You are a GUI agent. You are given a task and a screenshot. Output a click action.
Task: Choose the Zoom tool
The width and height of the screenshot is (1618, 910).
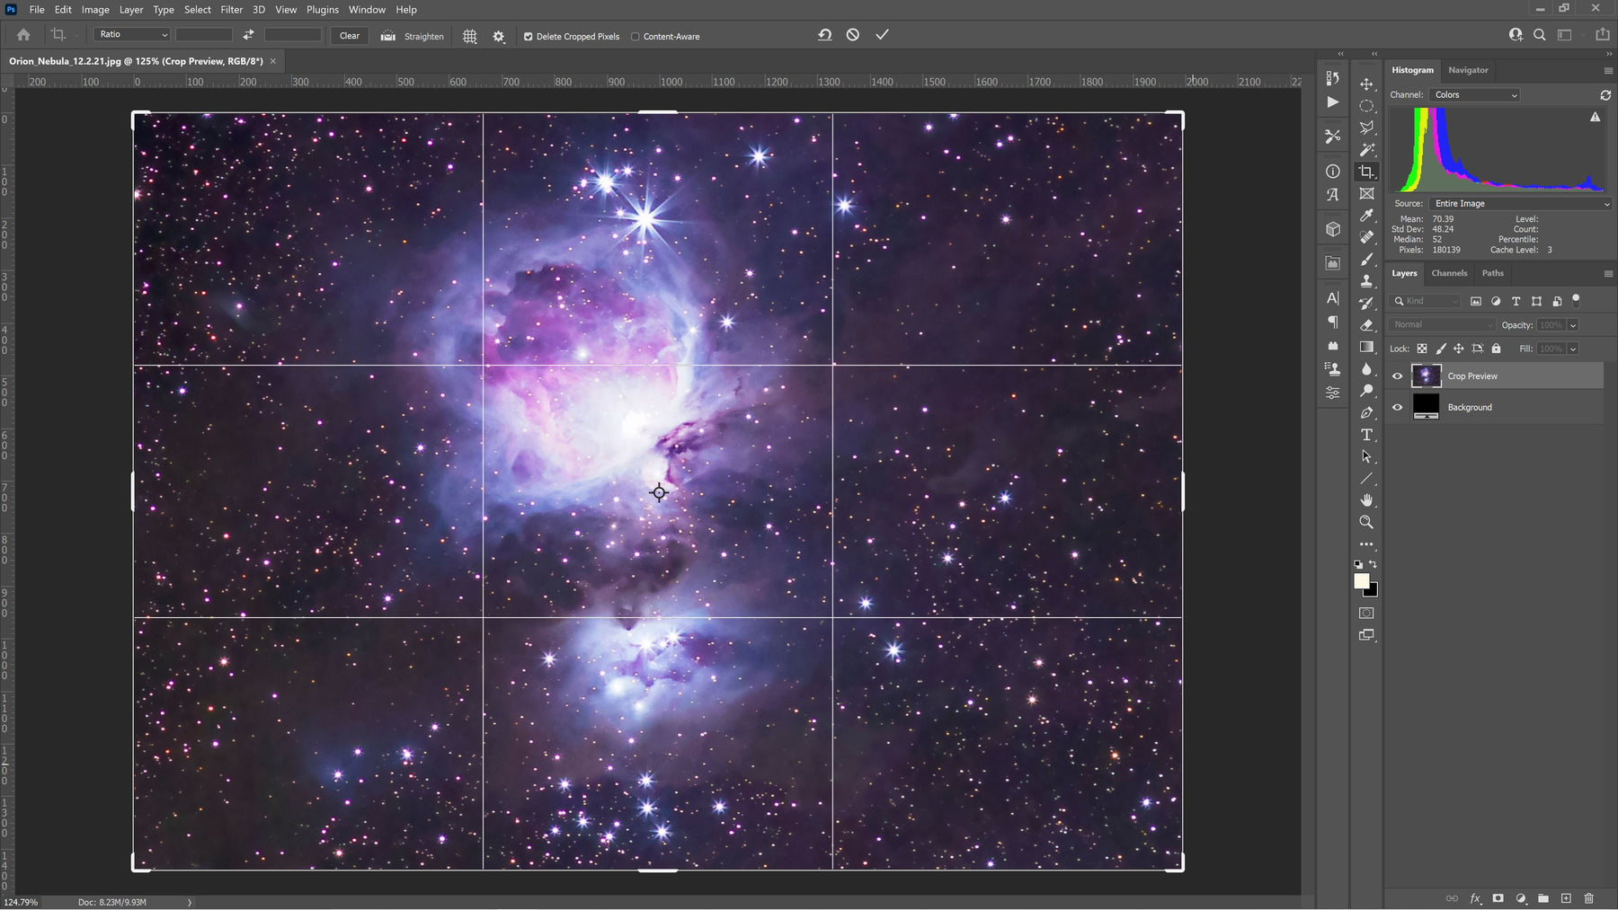pos(1367,522)
